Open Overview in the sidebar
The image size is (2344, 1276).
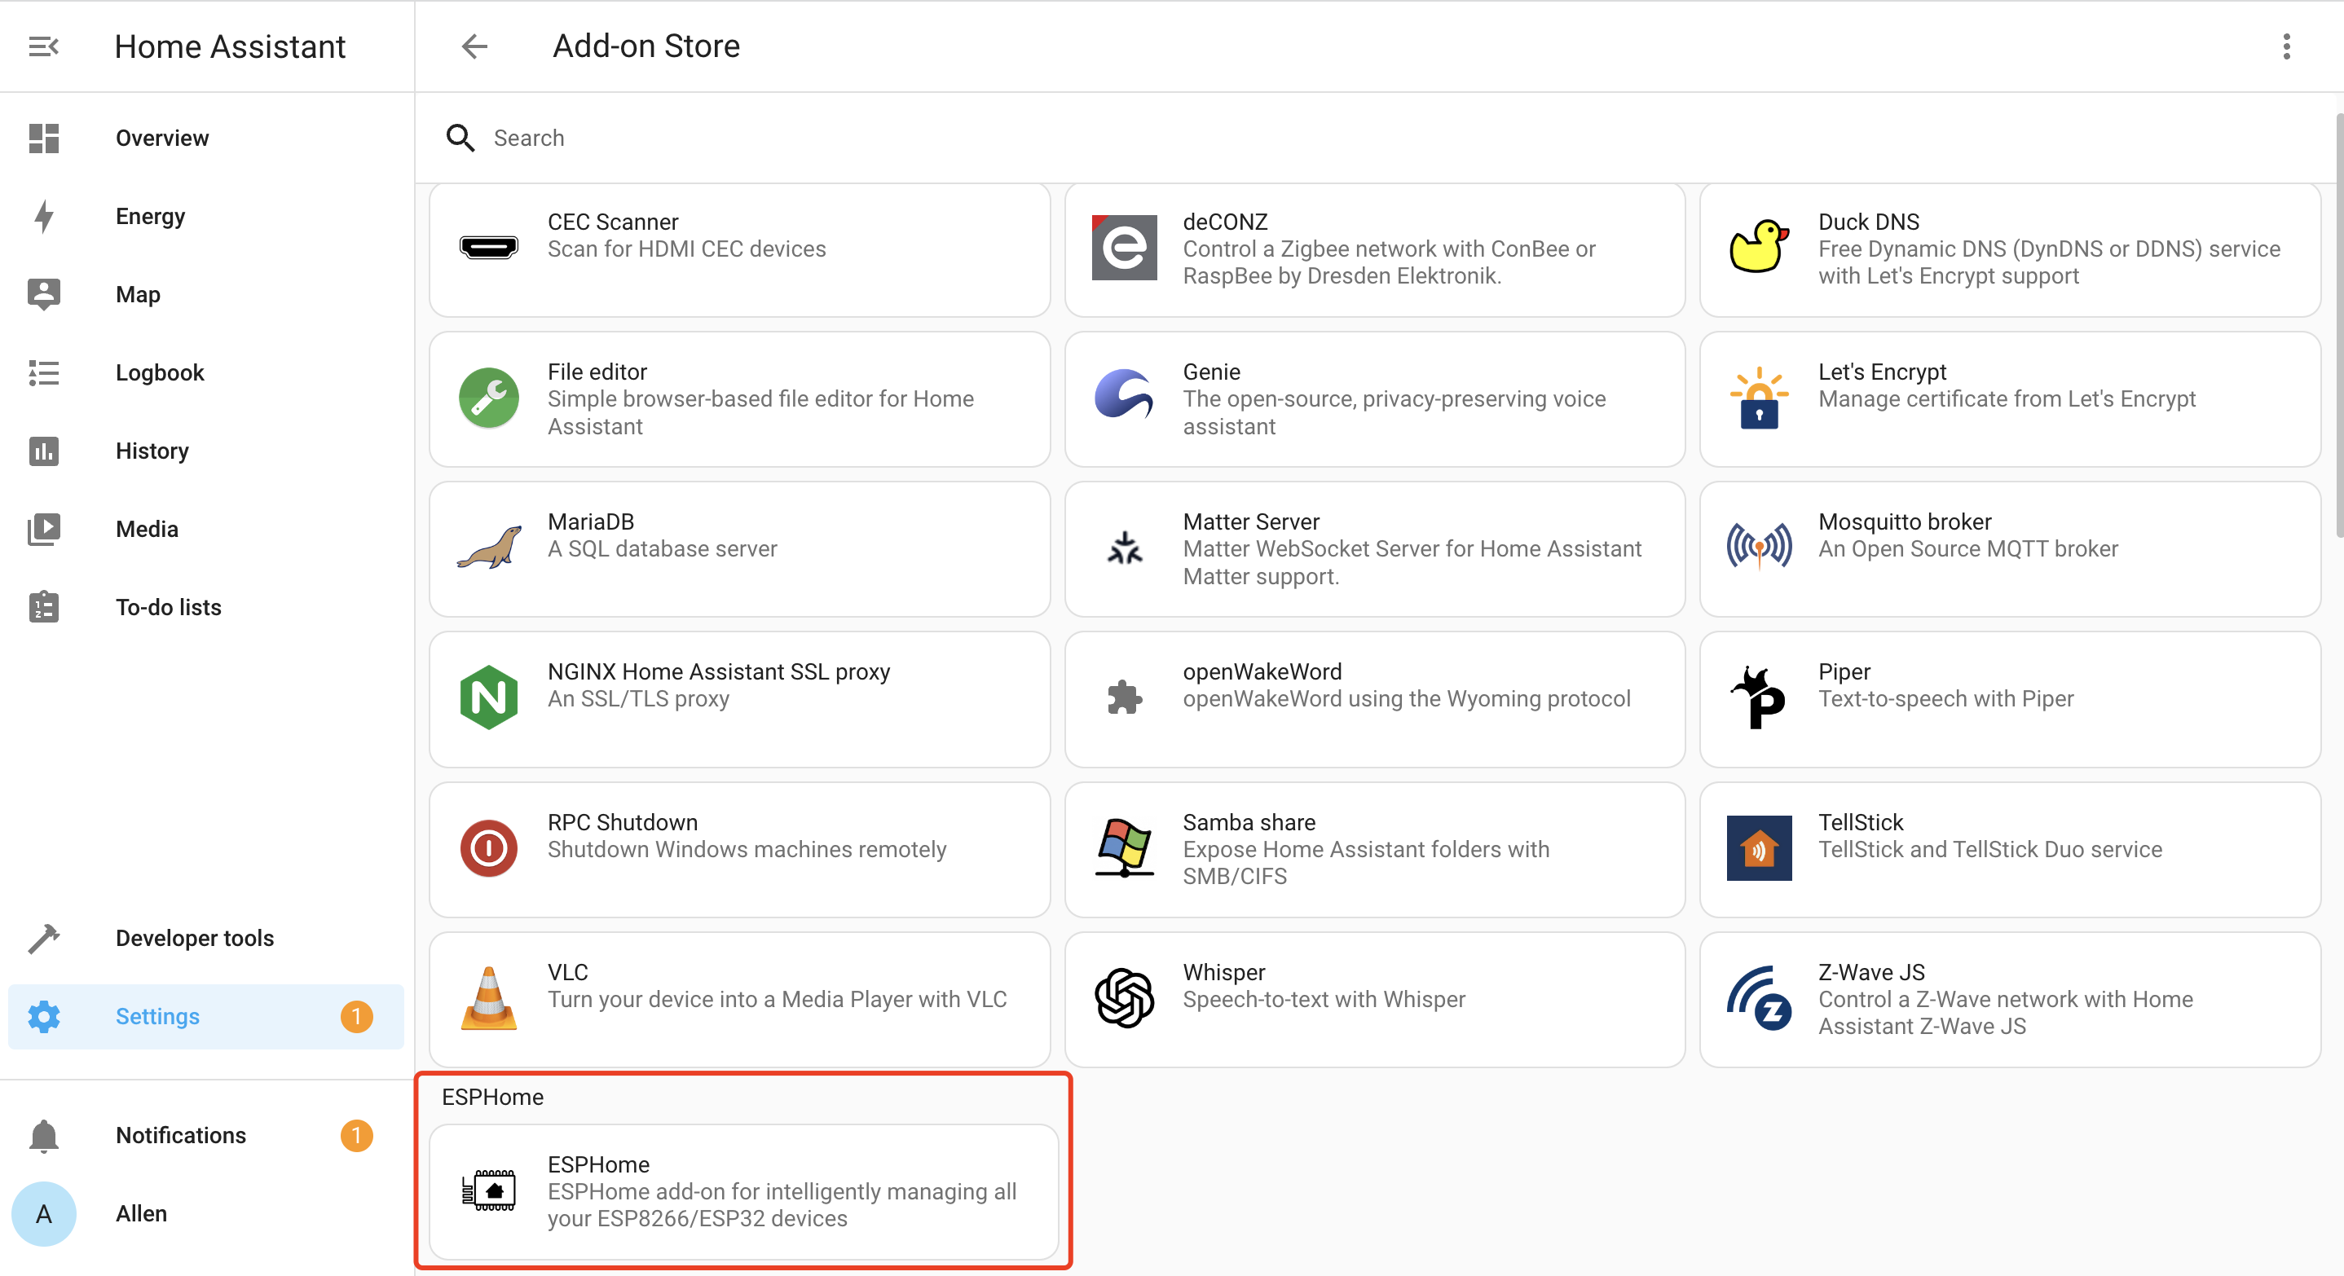pos(162,139)
